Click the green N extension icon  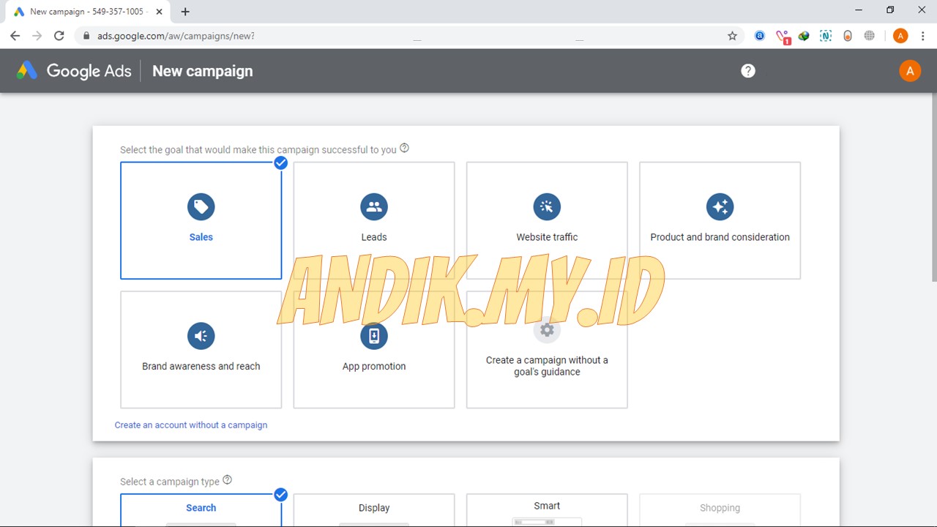(826, 35)
